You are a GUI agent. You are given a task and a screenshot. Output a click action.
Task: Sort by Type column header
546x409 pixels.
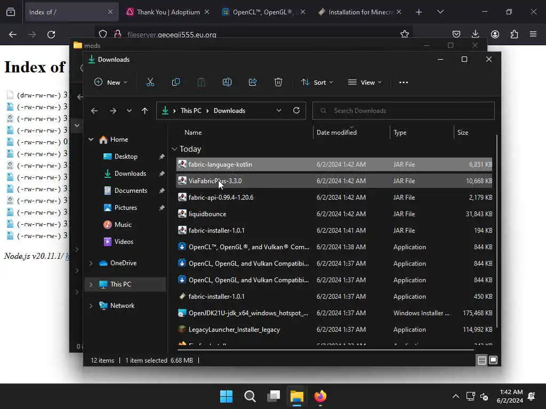400,133
